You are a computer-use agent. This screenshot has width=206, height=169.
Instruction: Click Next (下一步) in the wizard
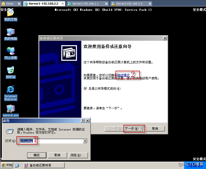[x=133, y=129]
